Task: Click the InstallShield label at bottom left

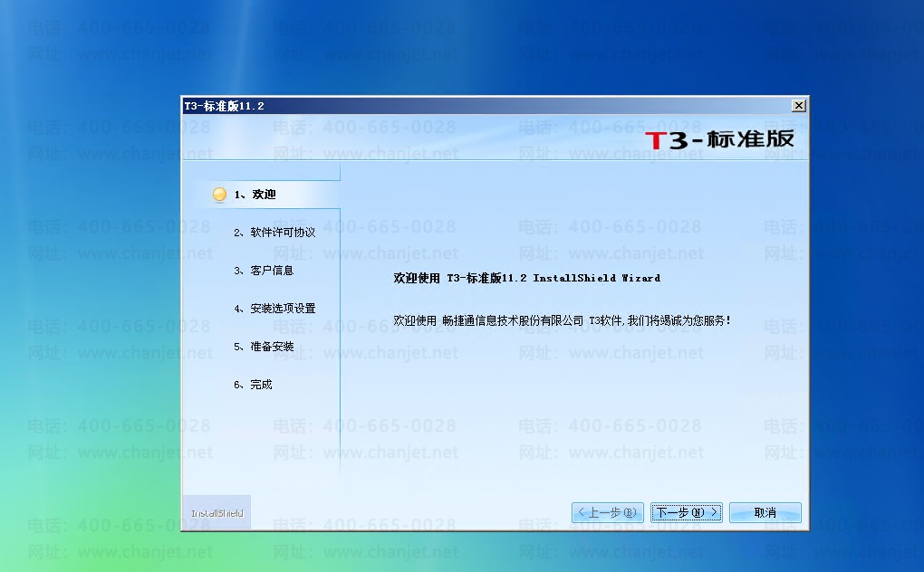Action: [x=217, y=513]
